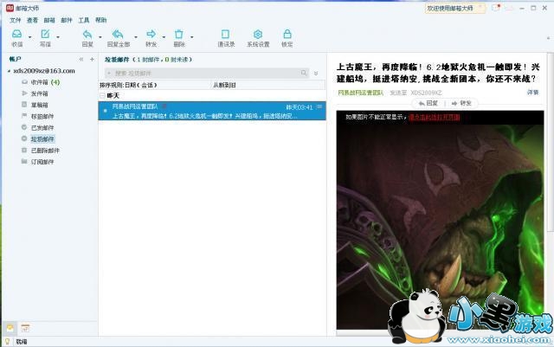Click sender link 网易战网运营团队 in preview
The image size is (554, 347).
360,93
